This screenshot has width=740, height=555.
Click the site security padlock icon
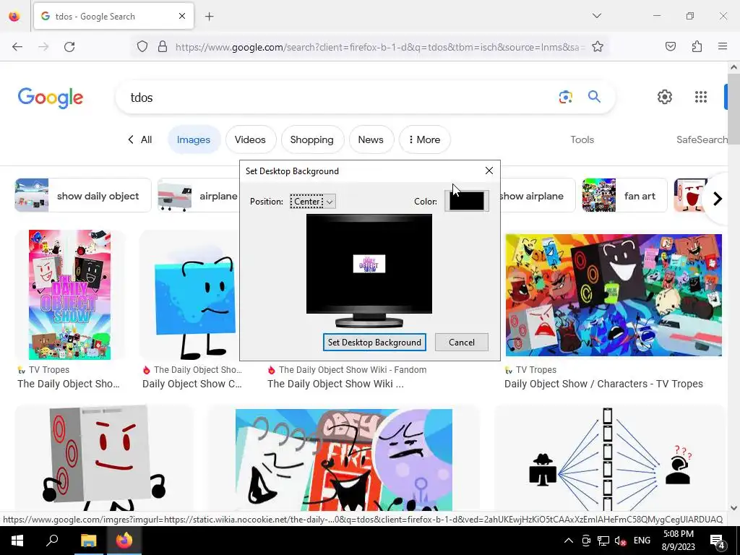tap(163, 47)
